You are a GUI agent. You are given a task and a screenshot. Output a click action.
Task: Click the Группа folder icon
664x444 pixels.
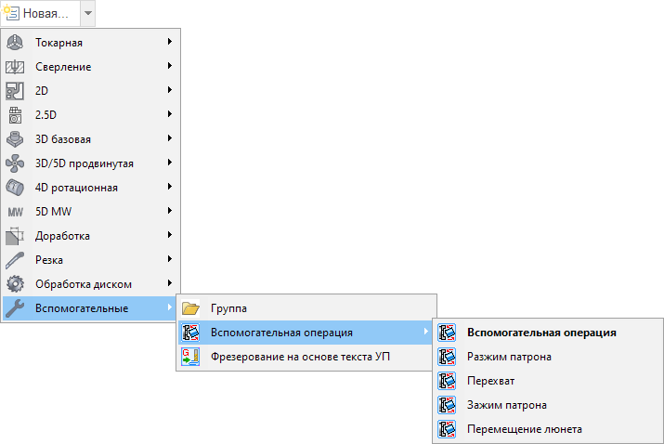tap(191, 308)
